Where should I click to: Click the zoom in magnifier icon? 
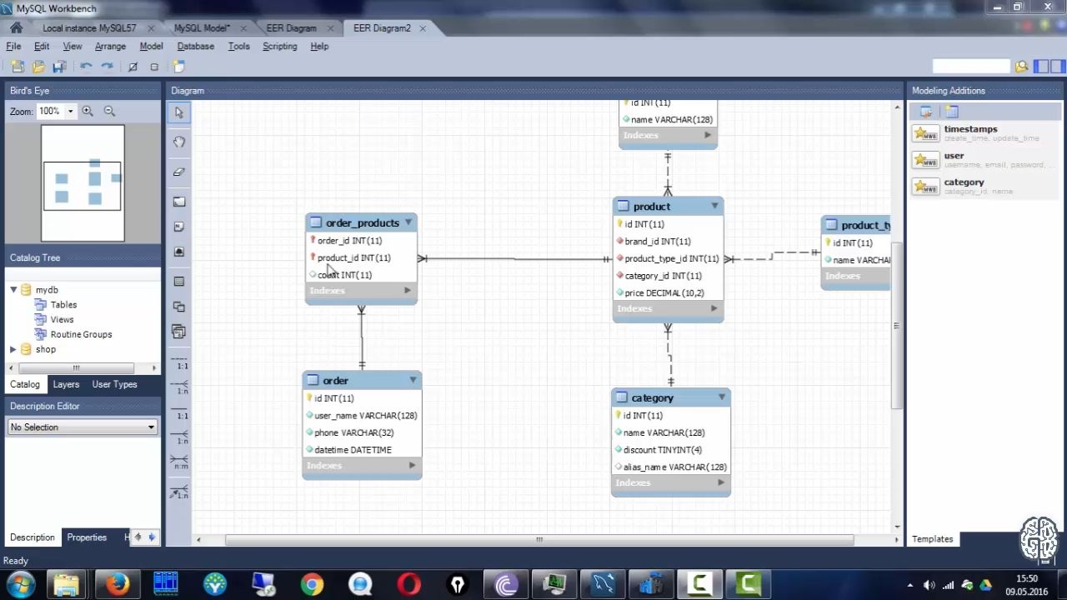point(88,111)
